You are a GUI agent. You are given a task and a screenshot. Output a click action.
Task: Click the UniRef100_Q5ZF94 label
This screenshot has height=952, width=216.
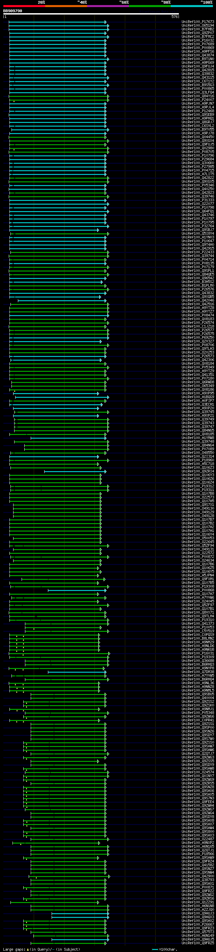click(198, 545)
